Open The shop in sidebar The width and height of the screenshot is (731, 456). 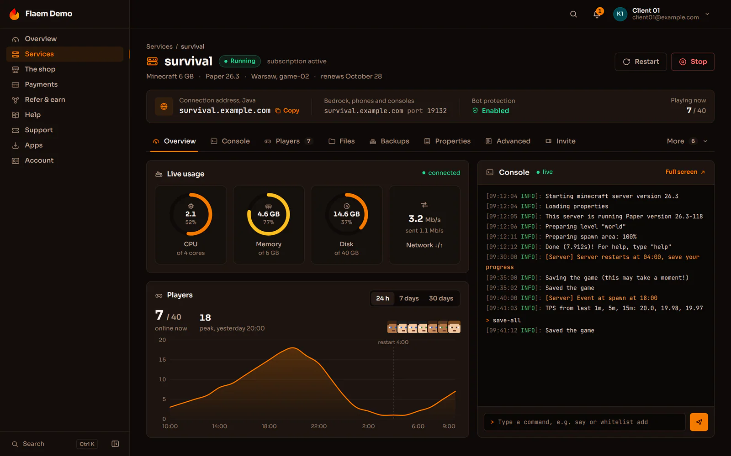pos(65,69)
